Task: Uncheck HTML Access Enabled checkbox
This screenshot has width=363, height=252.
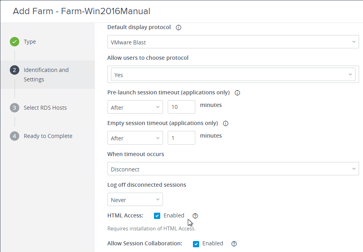Action: click(x=157, y=215)
